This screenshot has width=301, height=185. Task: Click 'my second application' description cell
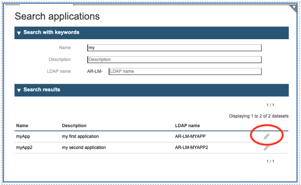(x=84, y=147)
